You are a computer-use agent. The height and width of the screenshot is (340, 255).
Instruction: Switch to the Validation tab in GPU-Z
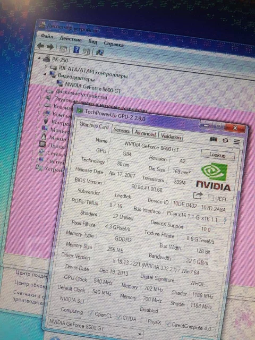pyautogui.click(x=171, y=136)
